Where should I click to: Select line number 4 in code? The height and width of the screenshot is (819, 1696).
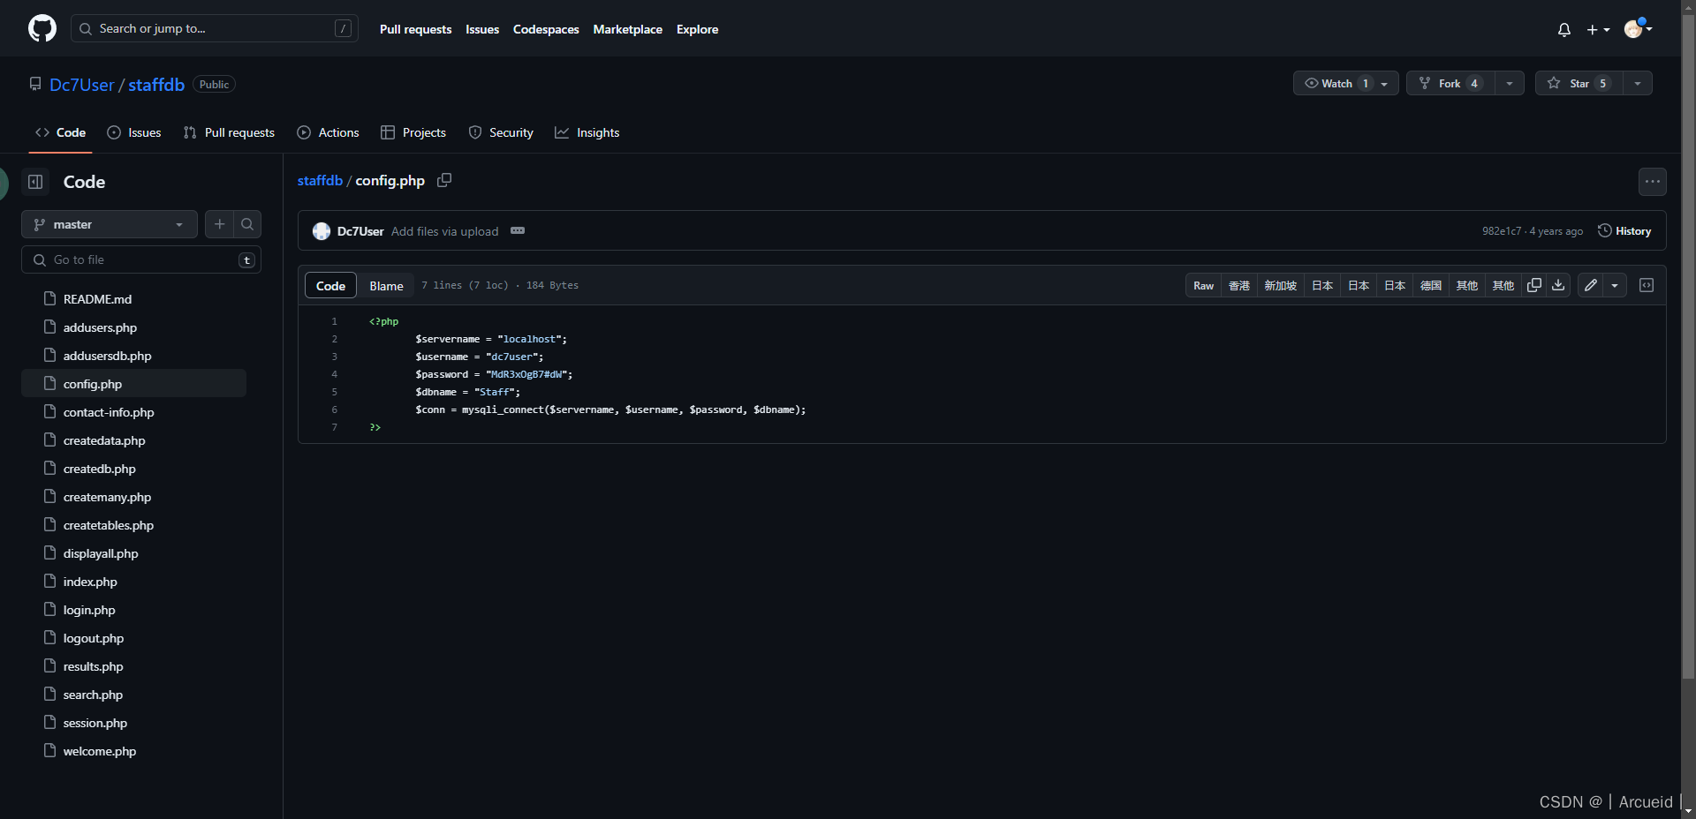point(334,374)
